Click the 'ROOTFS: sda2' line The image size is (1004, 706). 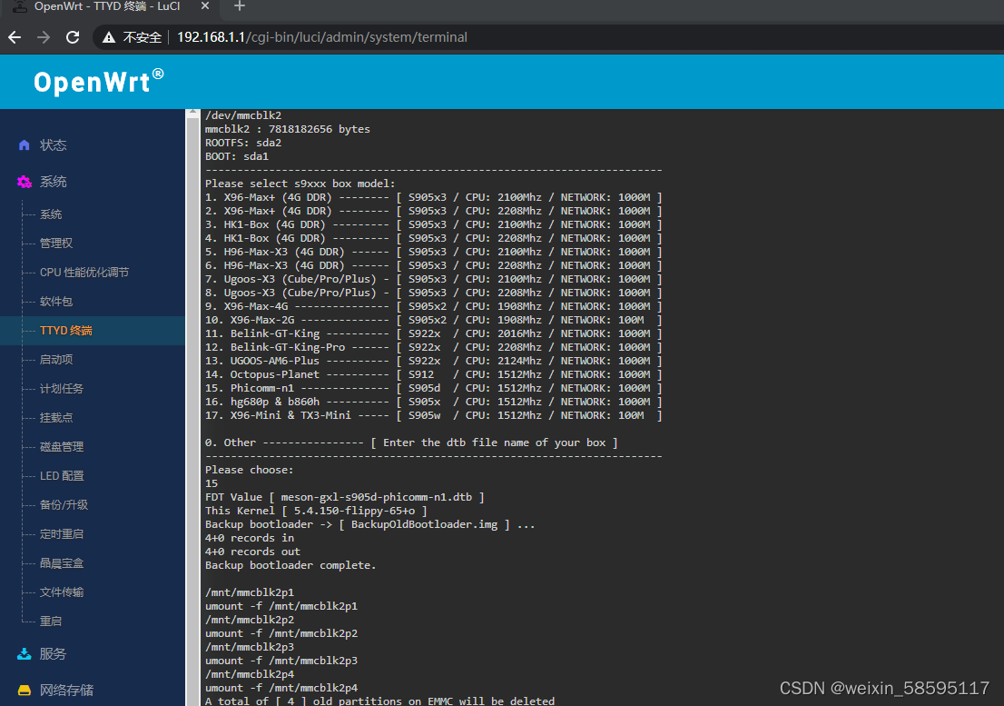[x=243, y=143]
